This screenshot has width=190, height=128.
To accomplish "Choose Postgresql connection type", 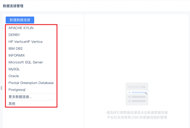I will (17, 90).
